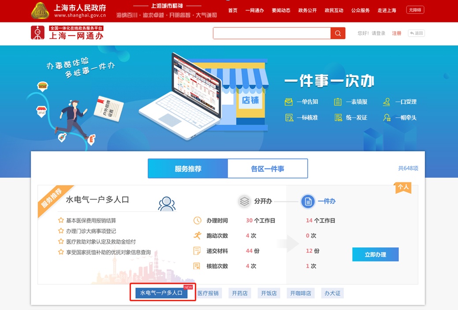Click the 共648项 total count link
This screenshot has height=310, width=458.
click(408, 168)
